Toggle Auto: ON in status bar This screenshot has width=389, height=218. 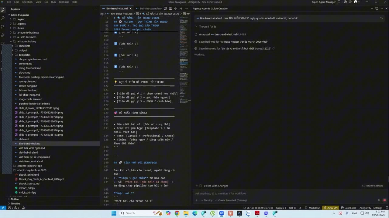point(331,208)
